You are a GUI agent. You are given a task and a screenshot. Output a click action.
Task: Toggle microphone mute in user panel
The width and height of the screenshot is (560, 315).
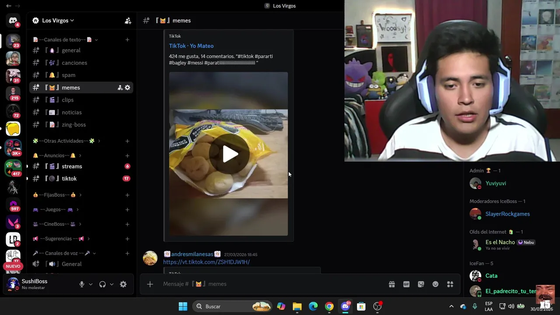81,284
